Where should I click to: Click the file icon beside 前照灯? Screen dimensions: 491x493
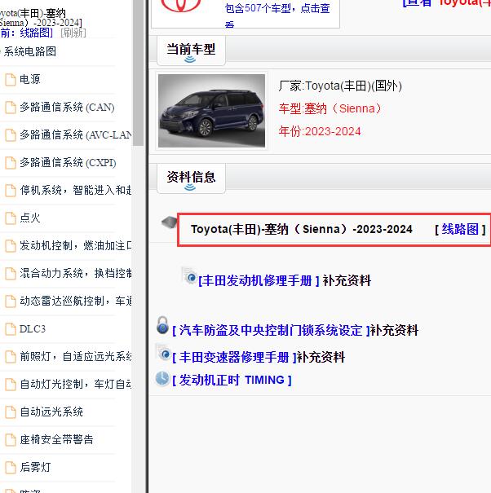11,357
